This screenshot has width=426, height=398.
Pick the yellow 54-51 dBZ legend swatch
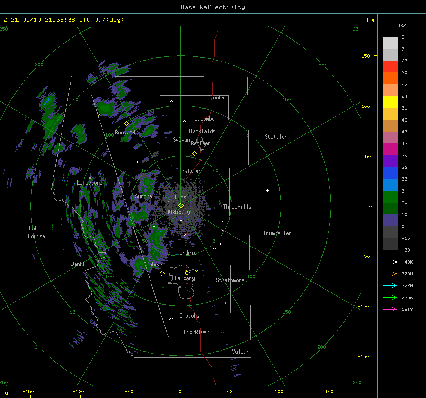click(390, 102)
